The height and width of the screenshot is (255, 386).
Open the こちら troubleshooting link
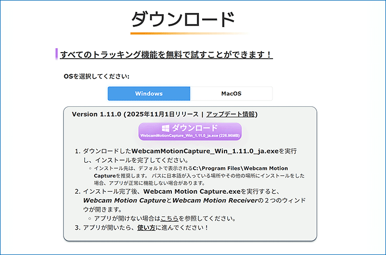click(x=170, y=219)
